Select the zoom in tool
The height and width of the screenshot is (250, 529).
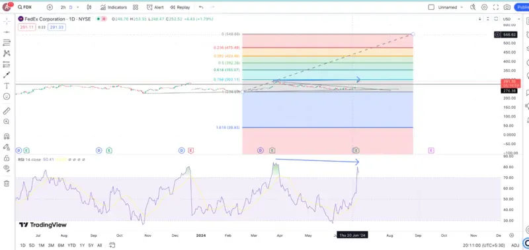(7, 122)
